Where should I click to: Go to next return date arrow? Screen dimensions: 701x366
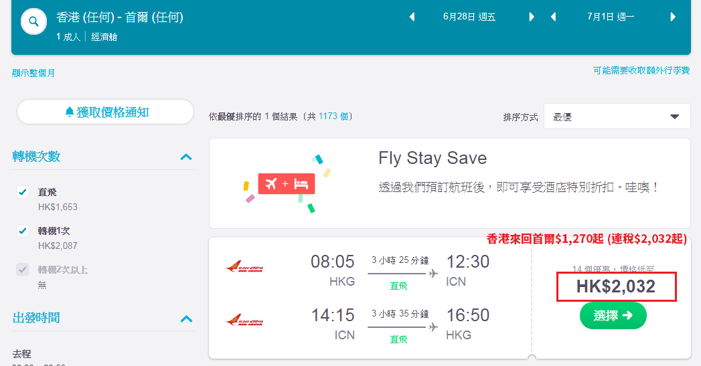click(x=673, y=17)
